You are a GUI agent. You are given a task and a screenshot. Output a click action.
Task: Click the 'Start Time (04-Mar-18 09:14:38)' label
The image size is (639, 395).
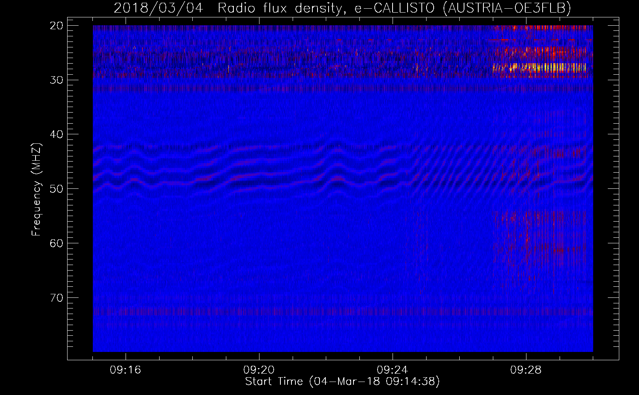point(342,382)
